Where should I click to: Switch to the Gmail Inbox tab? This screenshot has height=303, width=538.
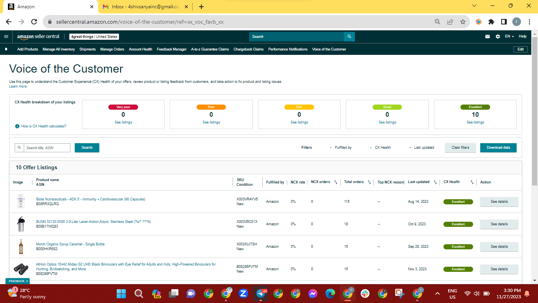pyautogui.click(x=145, y=7)
